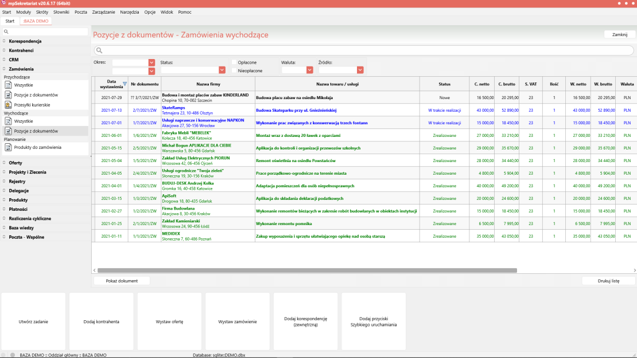Open the Słowniki menu
The width and height of the screenshot is (637, 358).
click(61, 12)
